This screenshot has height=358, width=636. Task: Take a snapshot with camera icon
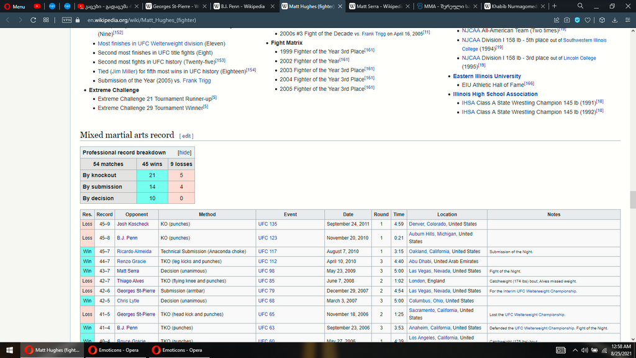[566, 20]
